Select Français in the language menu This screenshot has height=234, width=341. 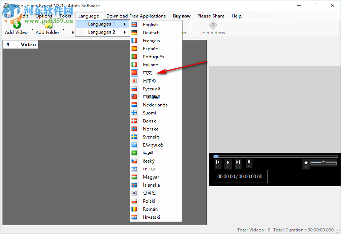pyautogui.click(x=150, y=40)
